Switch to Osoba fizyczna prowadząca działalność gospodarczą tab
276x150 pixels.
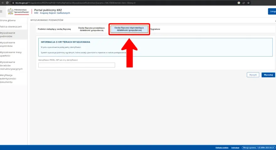(91, 29)
